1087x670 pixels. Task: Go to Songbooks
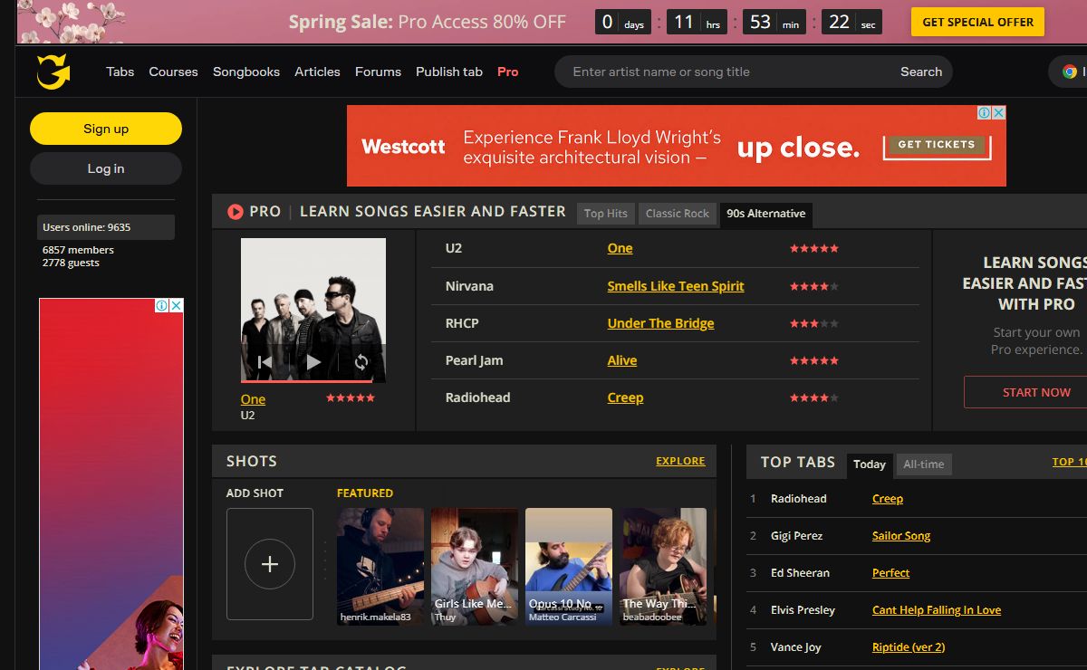coord(246,72)
